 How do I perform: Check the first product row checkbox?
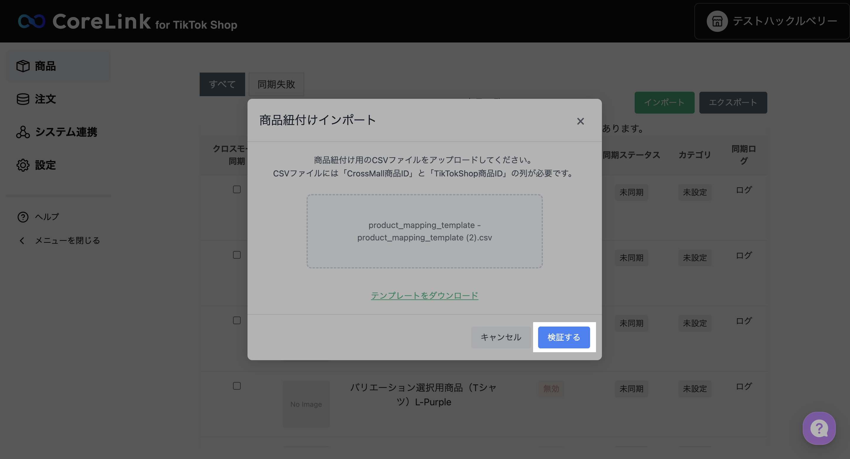(237, 189)
